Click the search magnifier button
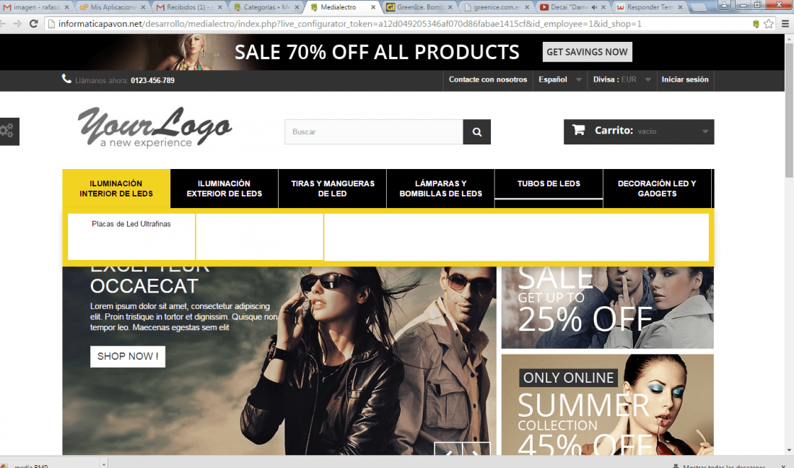794x468 pixels. tap(476, 131)
